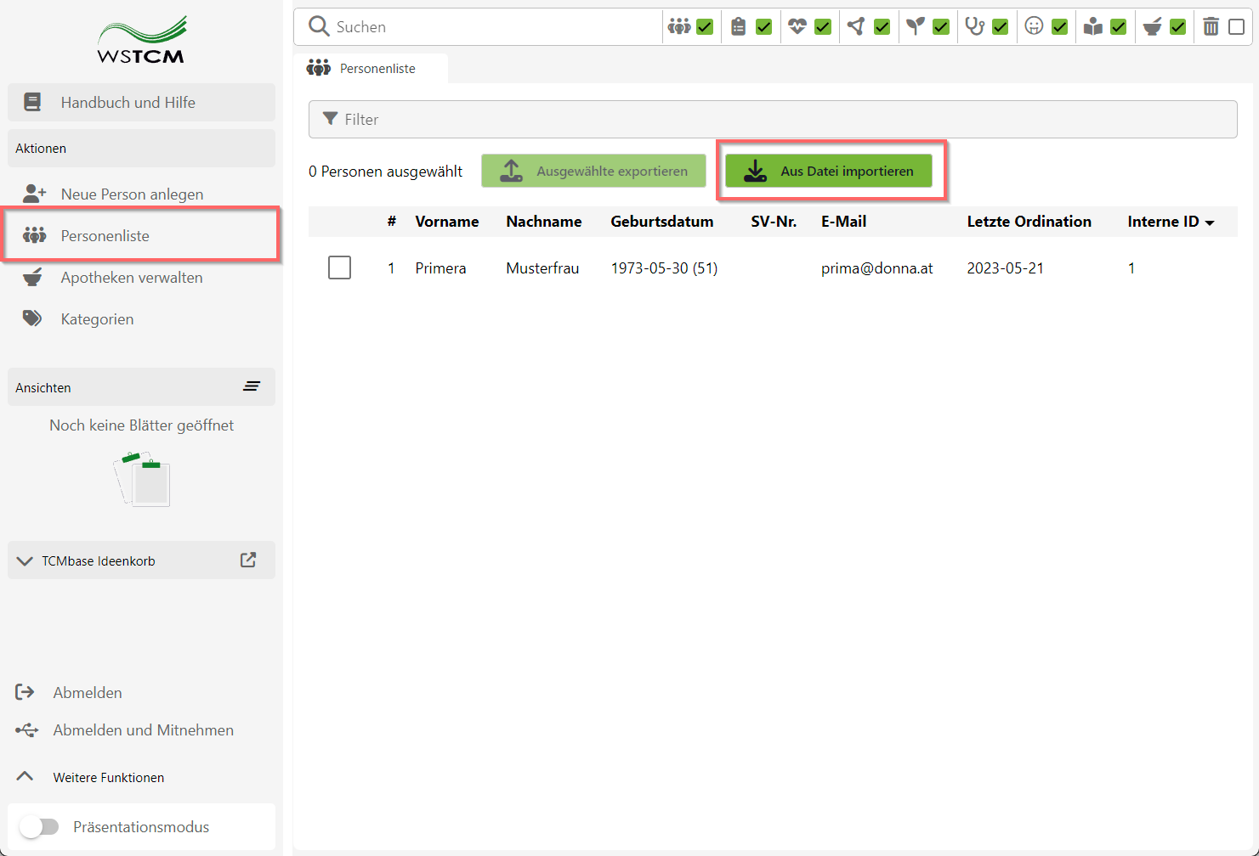This screenshot has height=856, width=1259.
Task: Click the heartbeat icon in search filters
Action: point(797,27)
